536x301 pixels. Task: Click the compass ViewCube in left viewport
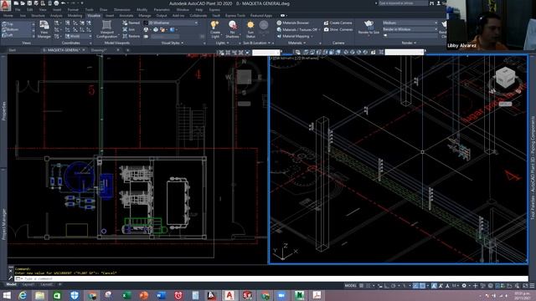[244, 77]
